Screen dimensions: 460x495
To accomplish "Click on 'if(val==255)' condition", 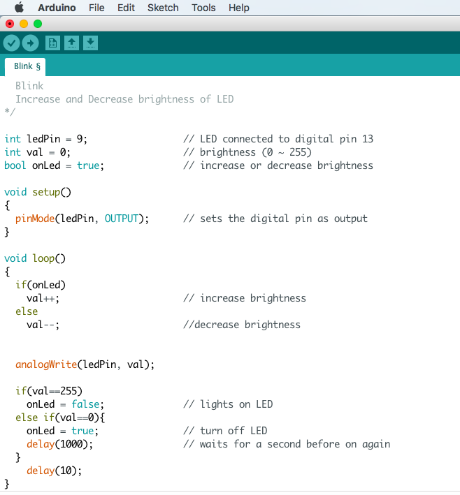I will 49,391.
